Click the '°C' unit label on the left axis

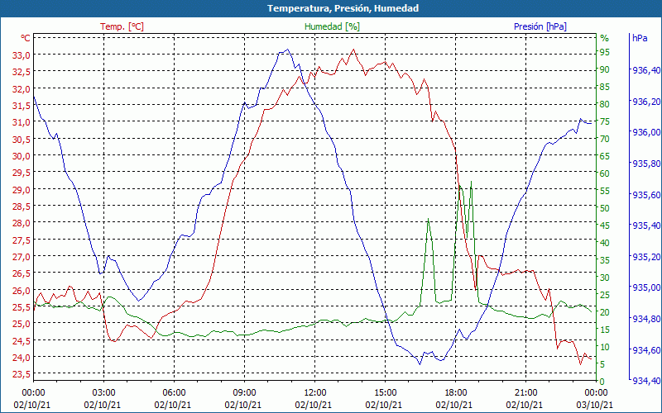pyautogui.click(x=26, y=38)
